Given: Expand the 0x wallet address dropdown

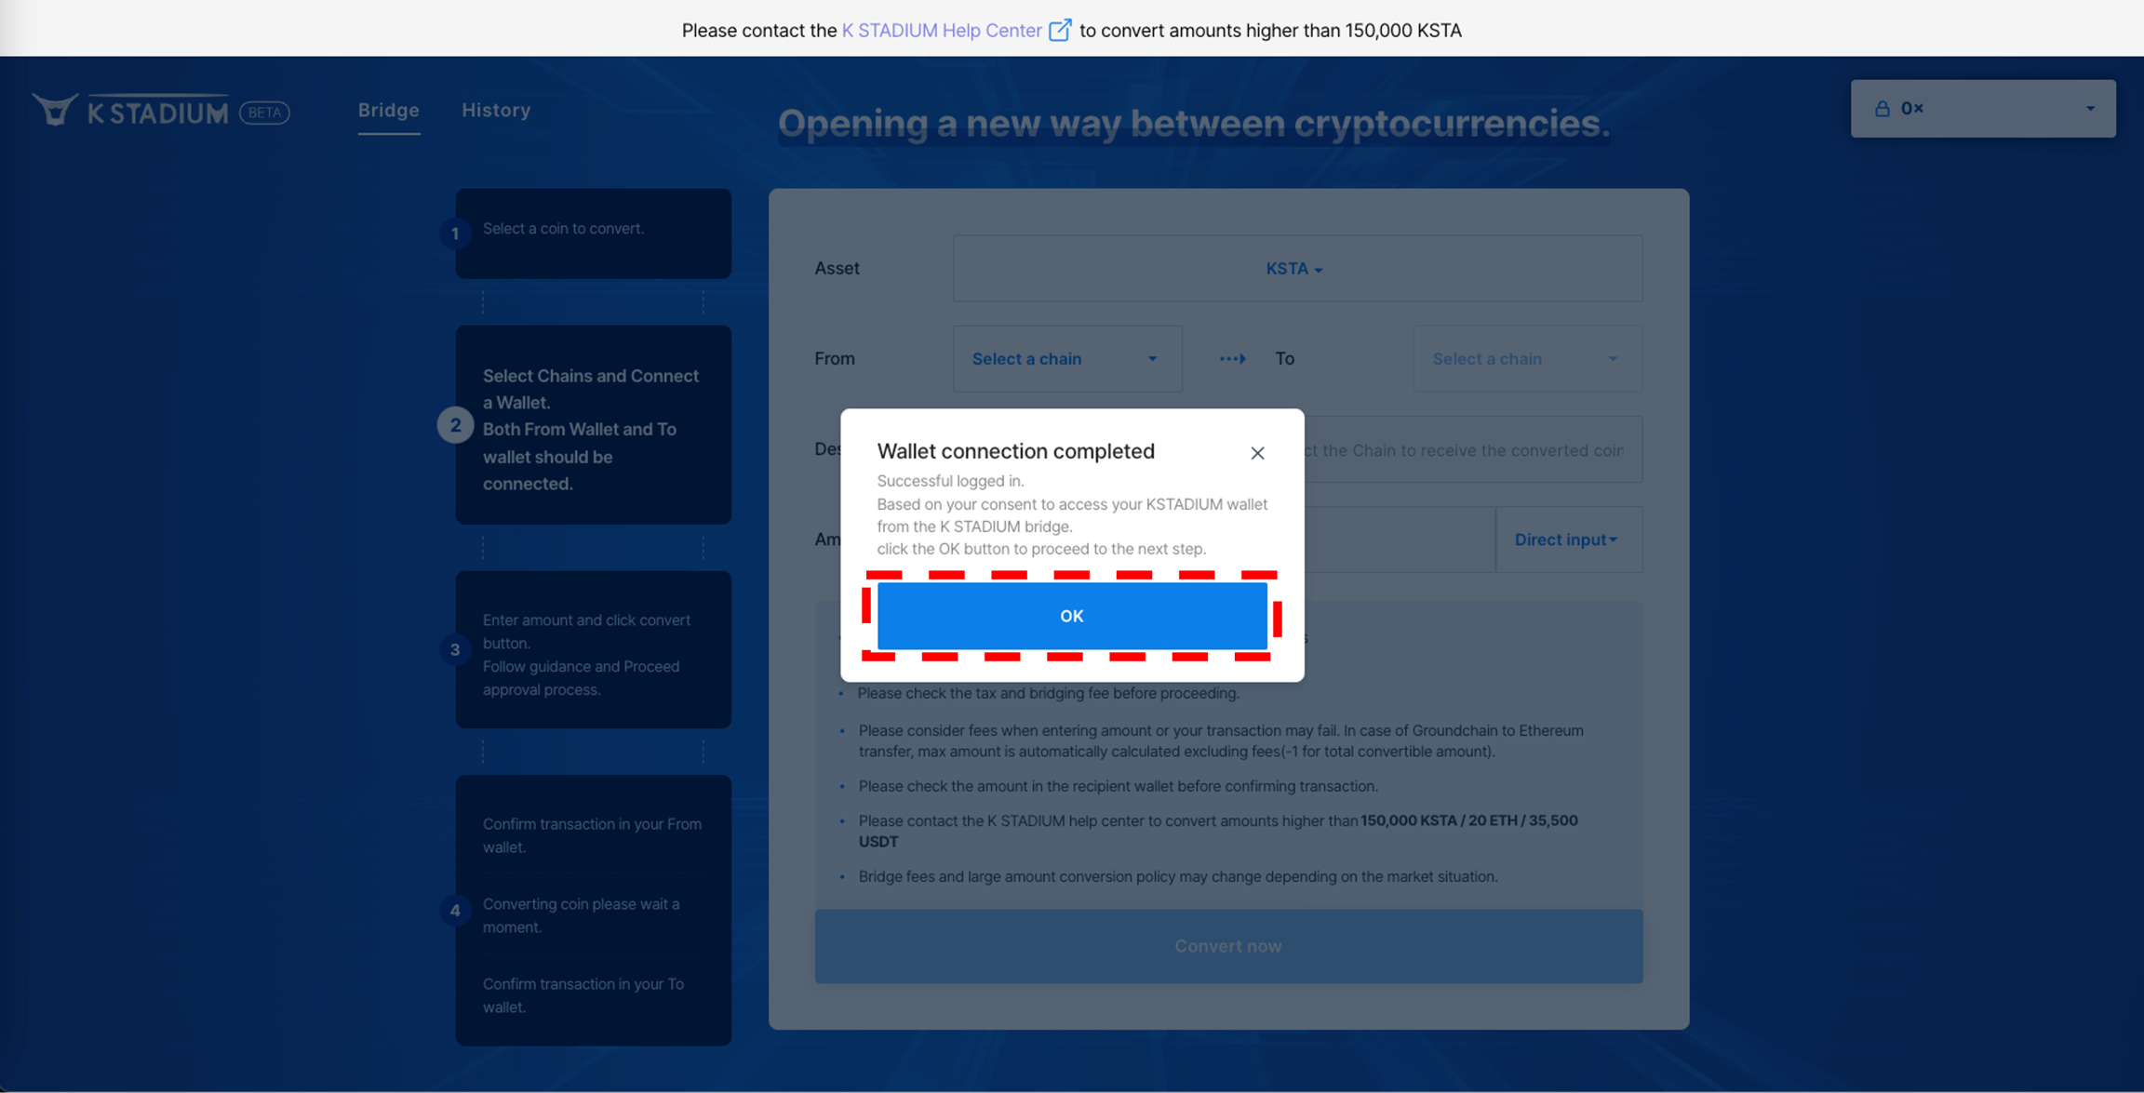Looking at the screenshot, I should (2090, 109).
